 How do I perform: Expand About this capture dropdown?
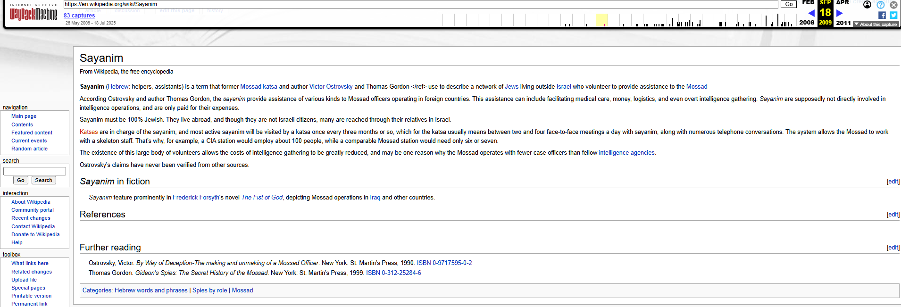pos(876,24)
